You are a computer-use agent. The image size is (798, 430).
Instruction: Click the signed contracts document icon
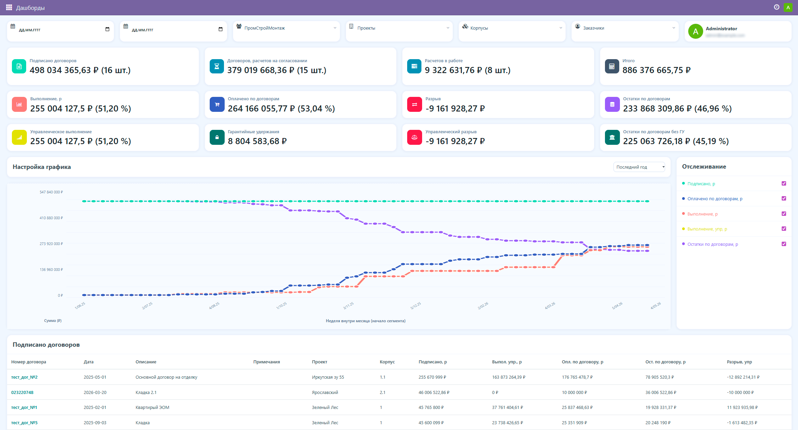[x=19, y=66]
